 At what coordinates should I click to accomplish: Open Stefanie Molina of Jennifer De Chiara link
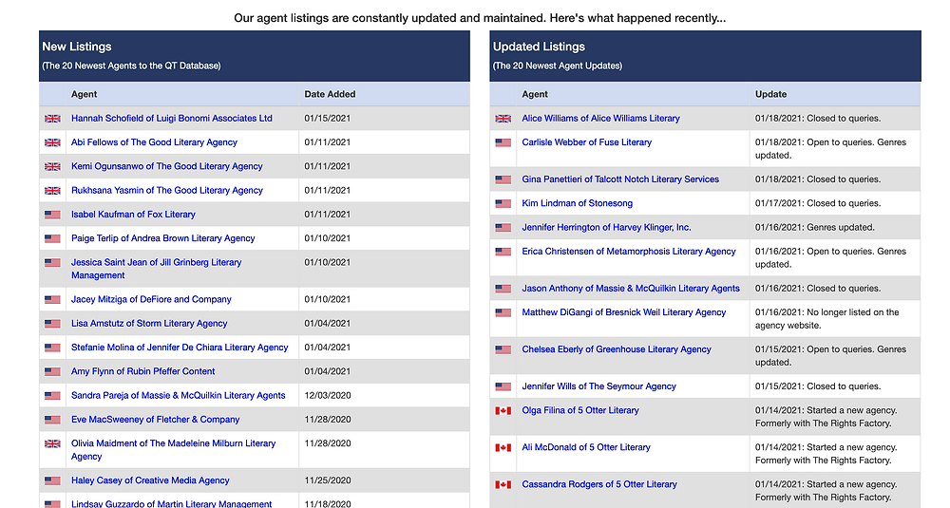point(180,348)
